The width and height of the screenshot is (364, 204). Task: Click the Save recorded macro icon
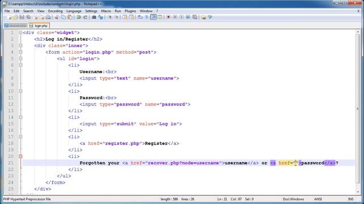[x=195, y=18]
